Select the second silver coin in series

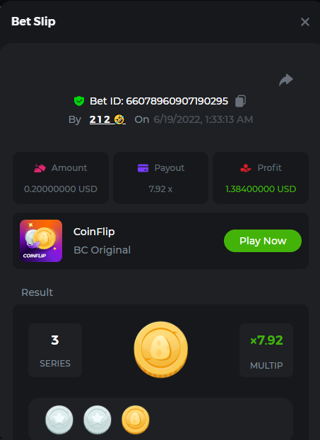pyautogui.click(x=97, y=420)
